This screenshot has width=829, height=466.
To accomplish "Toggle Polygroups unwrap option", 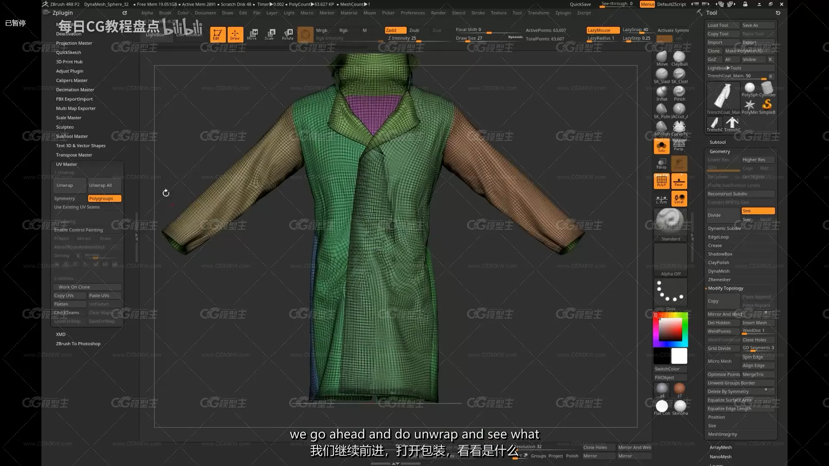I will pos(101,198).
